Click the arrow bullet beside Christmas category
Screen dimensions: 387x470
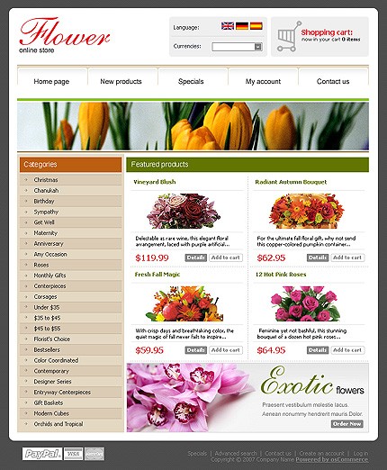26,180
